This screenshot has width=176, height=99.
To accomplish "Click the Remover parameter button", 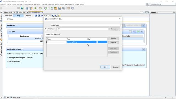I will pos(113,43).
